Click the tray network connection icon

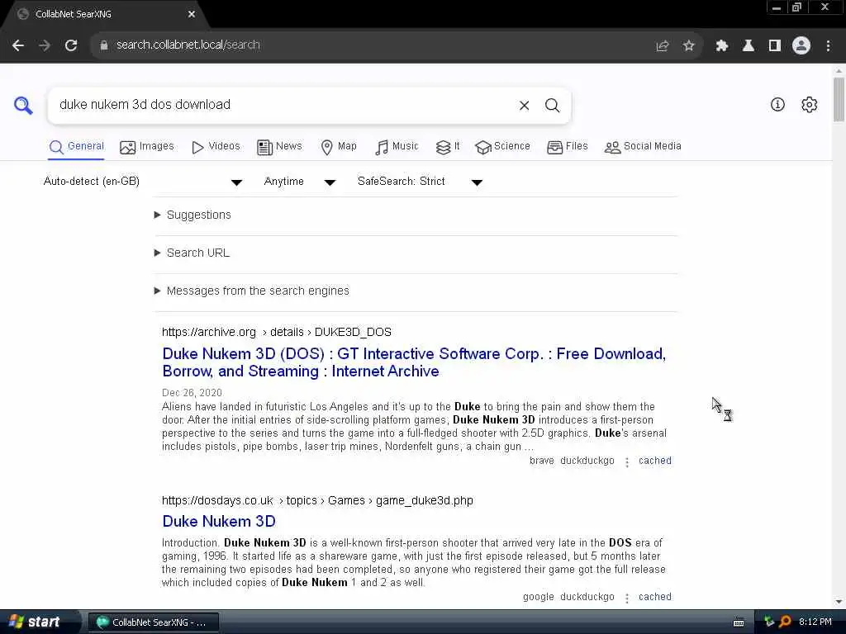pyautogui.click(x=769, y=622)
